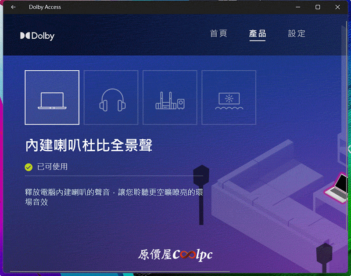Click the 內建喇叭杜比全景聲 heading
Screen dimensions: 351x276
point(89,145)
